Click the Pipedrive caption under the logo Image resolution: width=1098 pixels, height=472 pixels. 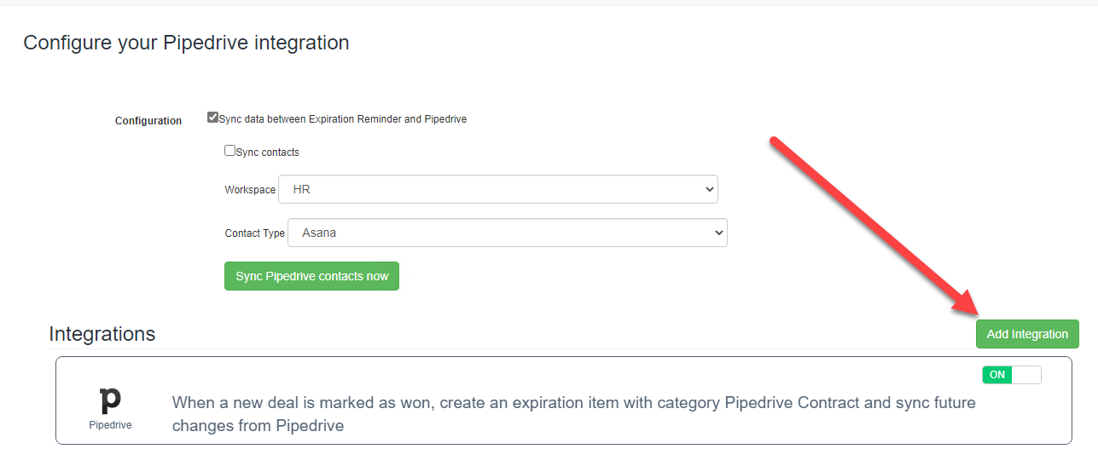pos(111,424)
